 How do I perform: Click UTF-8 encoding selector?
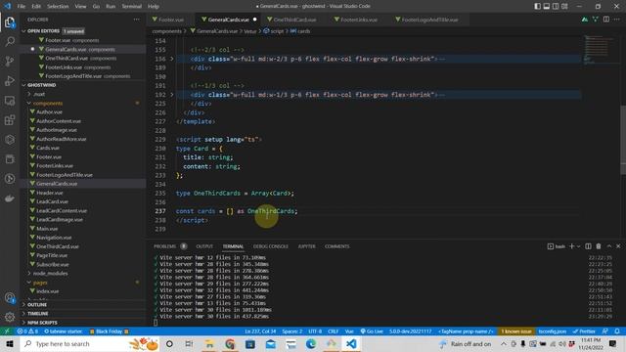(315, 331)
